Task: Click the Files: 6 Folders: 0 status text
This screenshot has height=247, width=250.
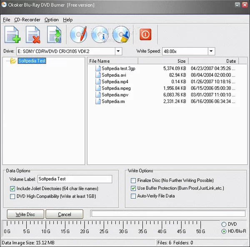Action: (x=175, y=243)
